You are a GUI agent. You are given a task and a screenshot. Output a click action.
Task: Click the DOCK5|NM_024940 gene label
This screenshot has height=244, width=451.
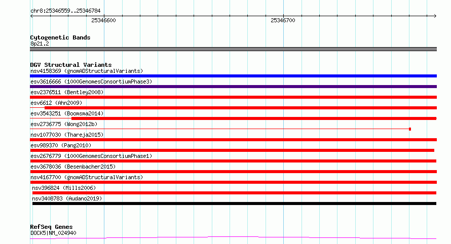(53, 233)
